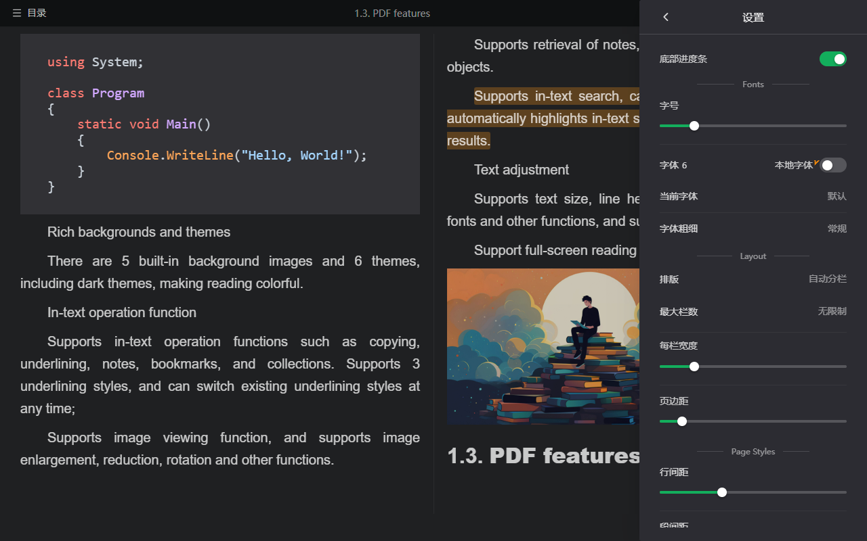This screenshot has width=867, height=541.
Task: Click the '1.3. PDF features' title in the top bar
Action: (x=392, y=14)
